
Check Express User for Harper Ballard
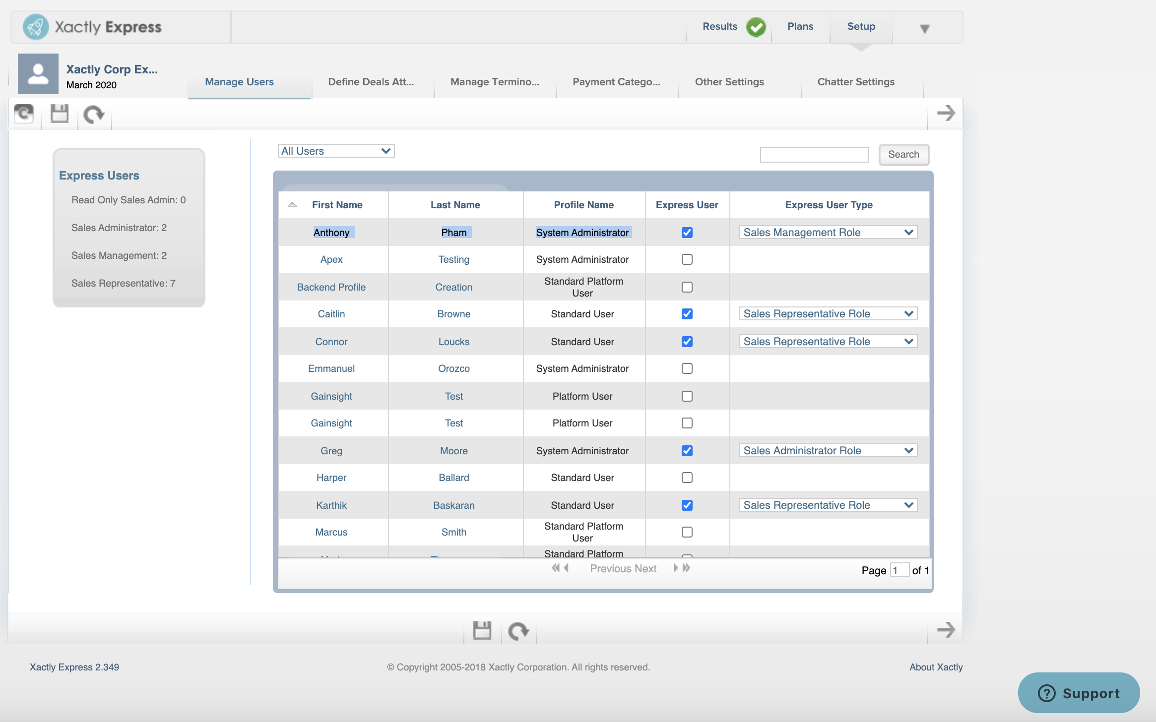[x=687, y=478]
